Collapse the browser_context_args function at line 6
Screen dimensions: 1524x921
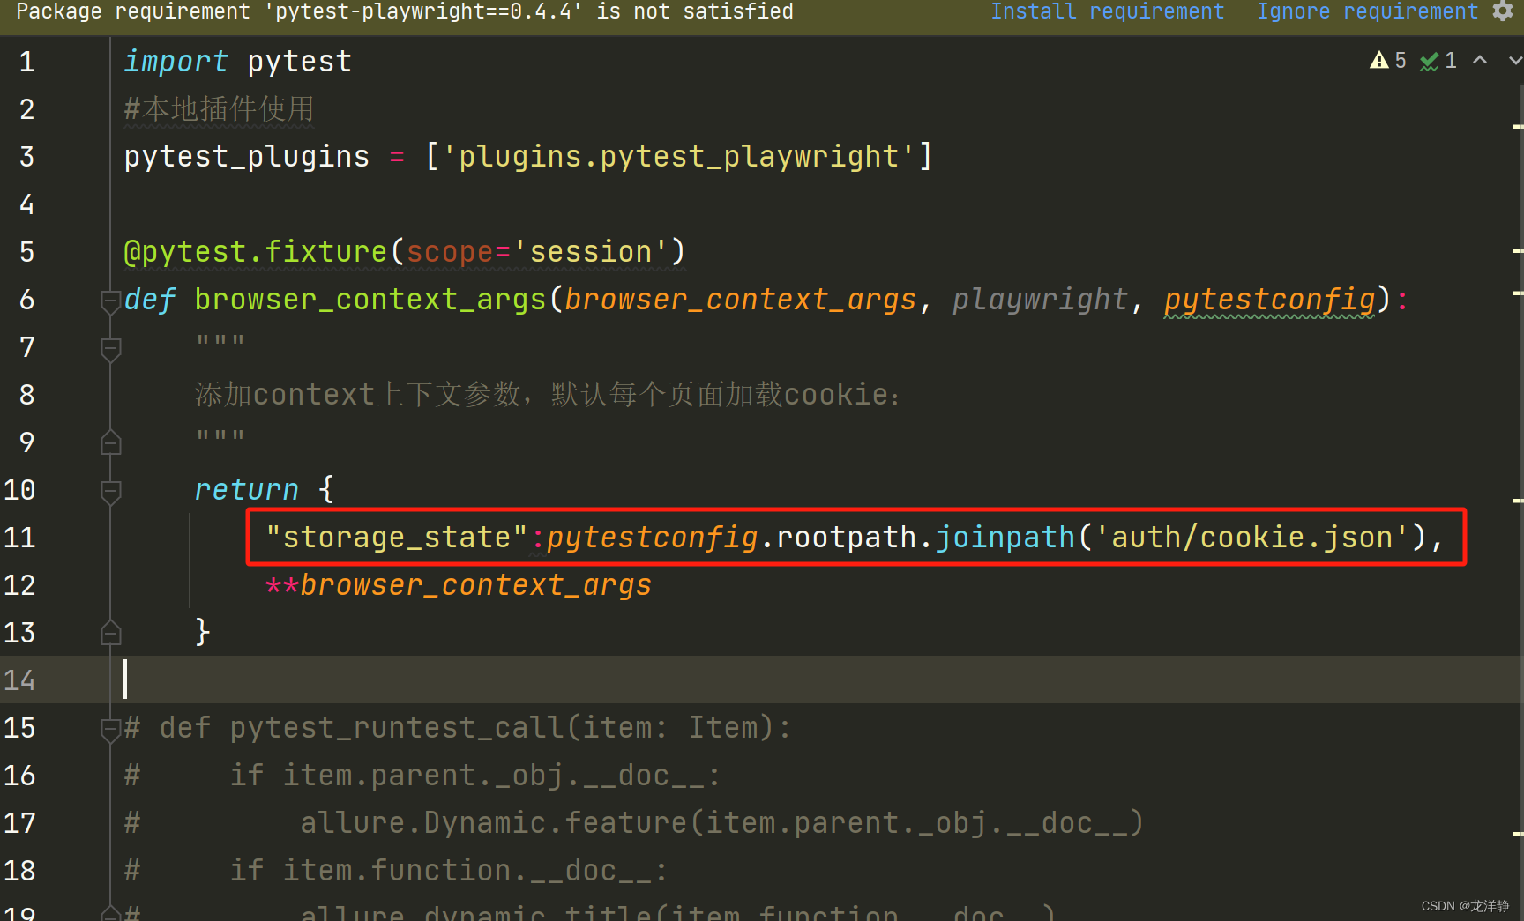(x=110, y=301)
